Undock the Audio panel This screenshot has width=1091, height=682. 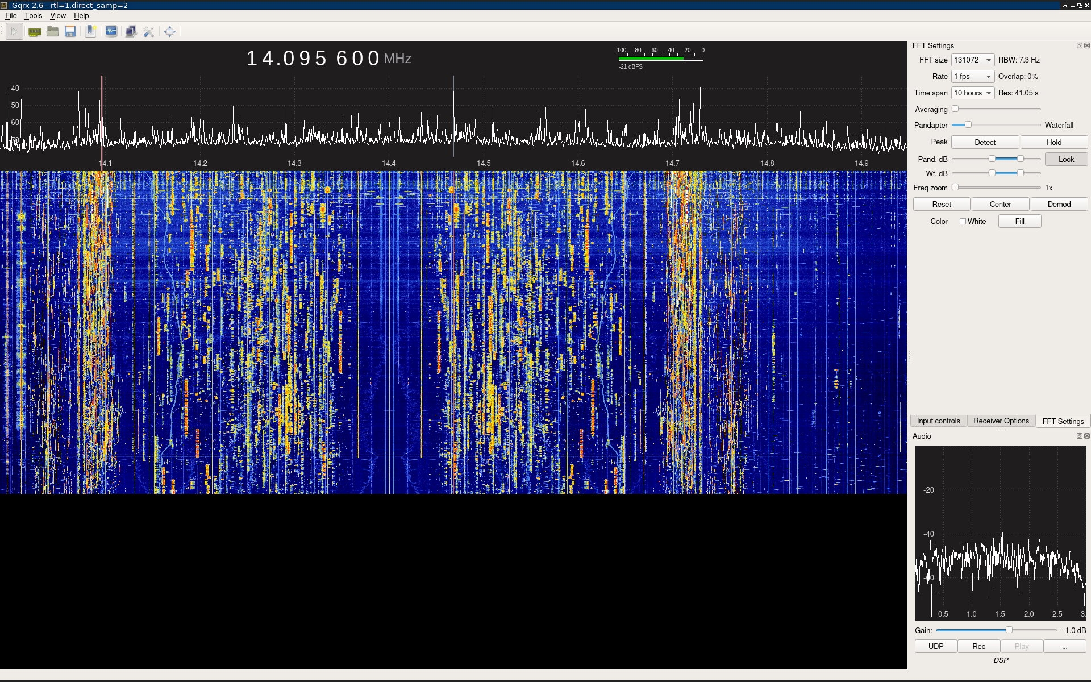(1079, 436)
